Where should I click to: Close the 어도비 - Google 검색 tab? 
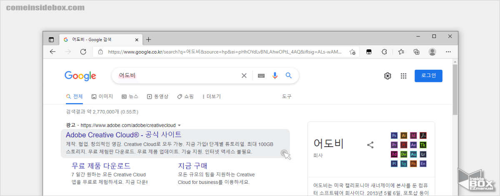tap(136, 39)
